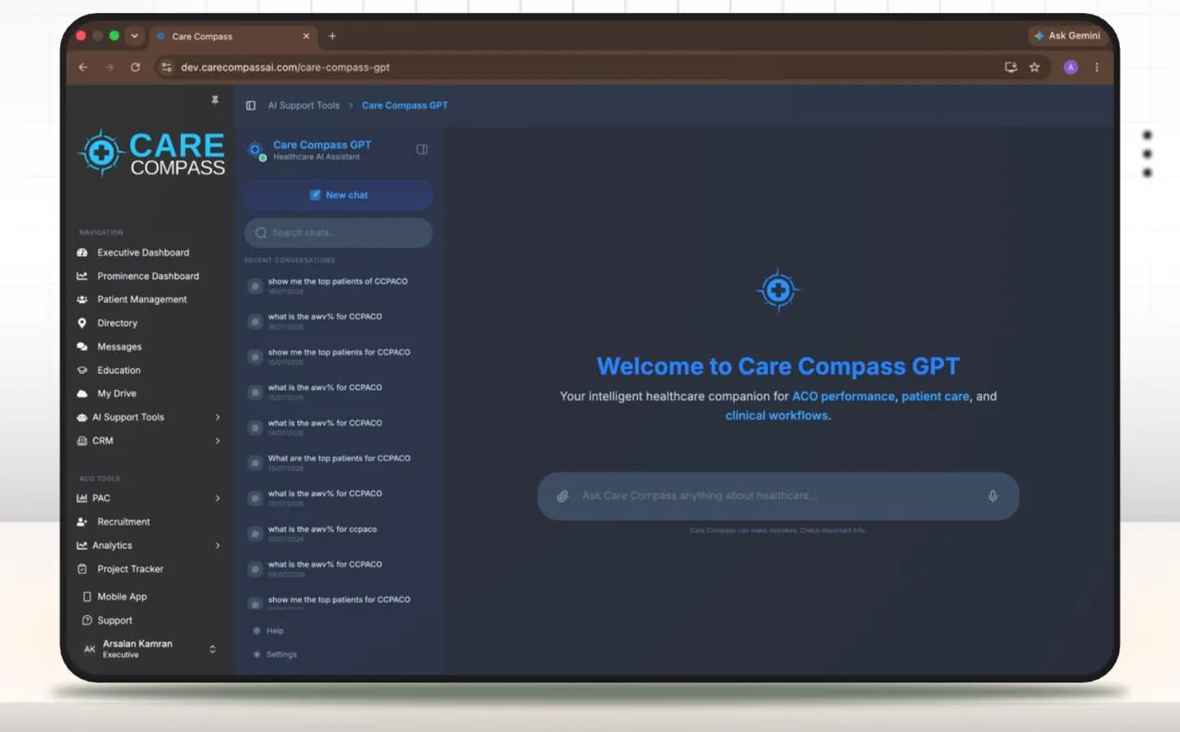1180x732 pixels.
Task: Click the Care Compass GPT breadcrumb
Action: click(x=405, y=106)
